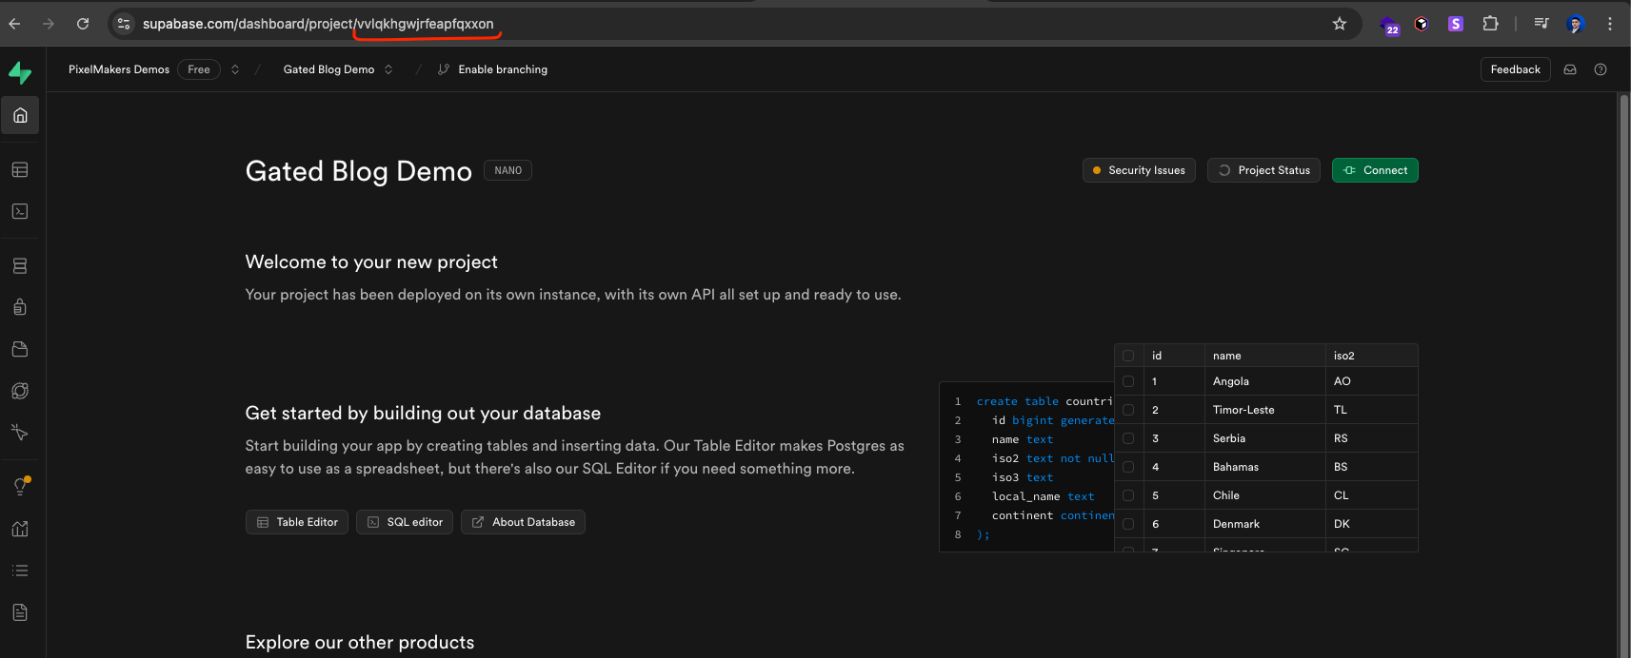The width and height of the screenshot is (1631, 658).
Task: Open the Table Editor sidebar icon
Action: click(x=20, y=169)
